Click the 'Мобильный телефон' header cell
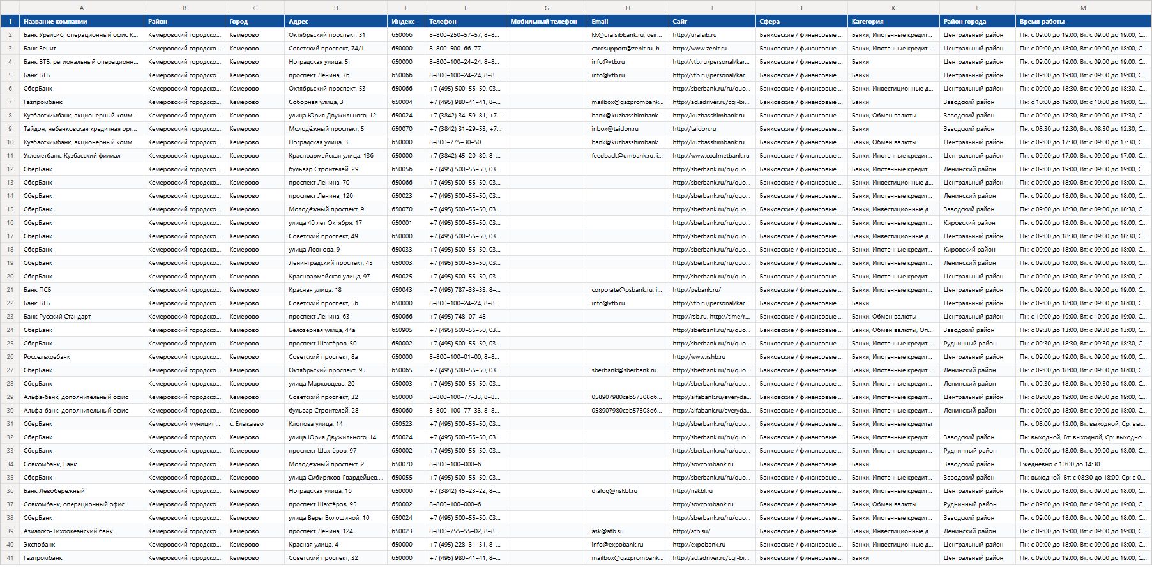The image size is (1152, 576). click(547, 22)
